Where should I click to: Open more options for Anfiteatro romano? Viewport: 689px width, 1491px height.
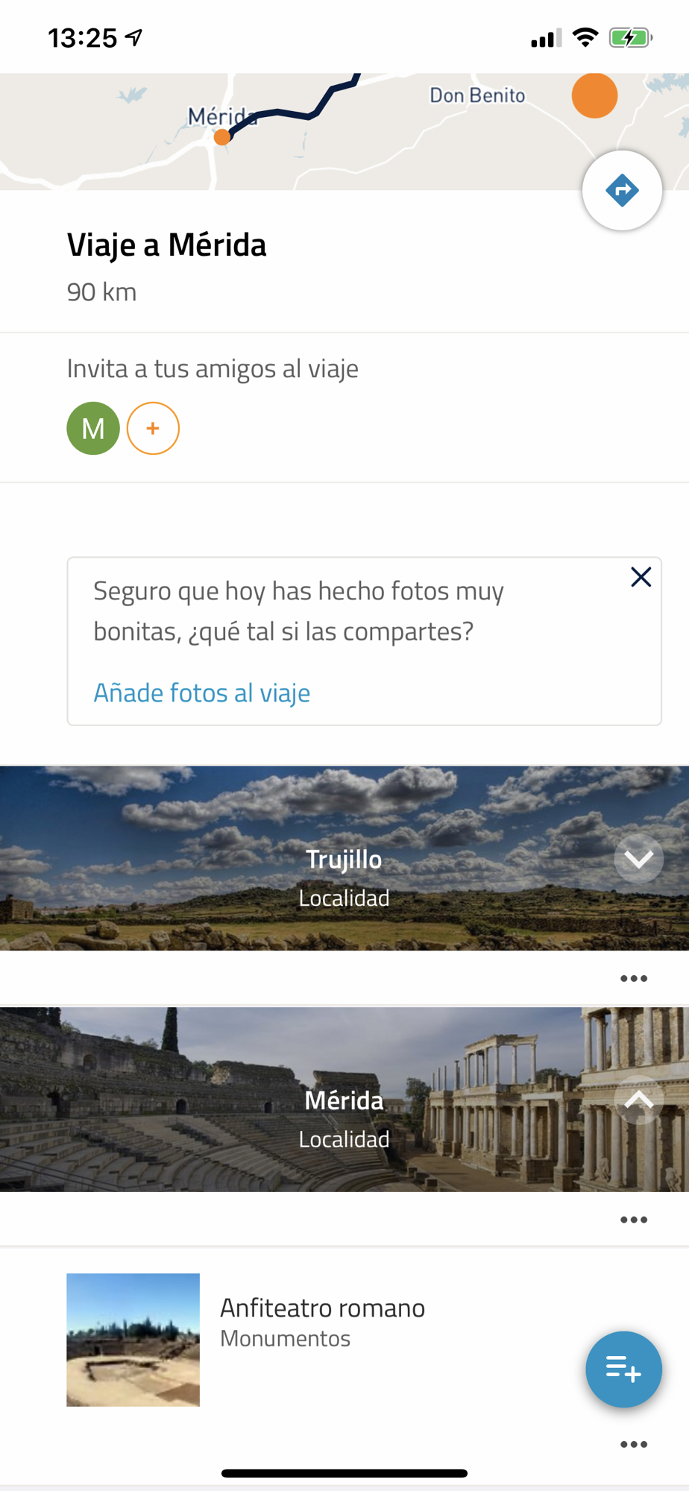click(x=634, y=1444)
